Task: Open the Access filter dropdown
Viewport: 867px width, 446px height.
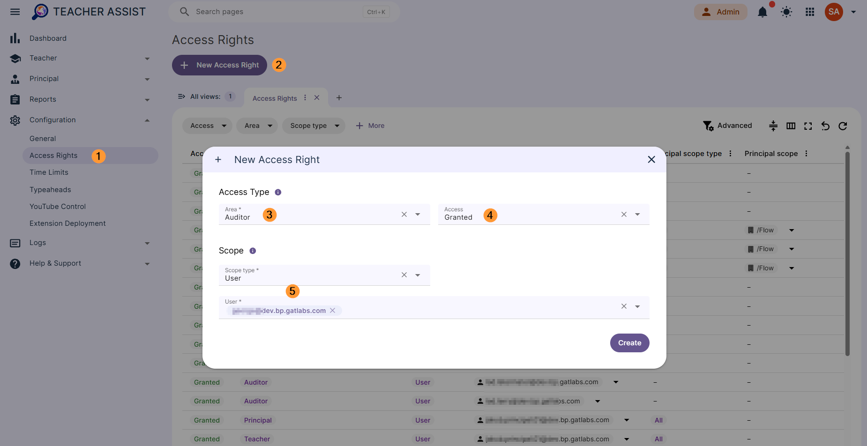Action: click(207, 126)
